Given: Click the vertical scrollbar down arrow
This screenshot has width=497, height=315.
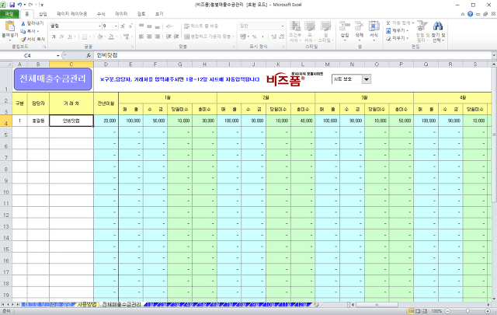Looking at the screenshot, I should coord(494,299).
